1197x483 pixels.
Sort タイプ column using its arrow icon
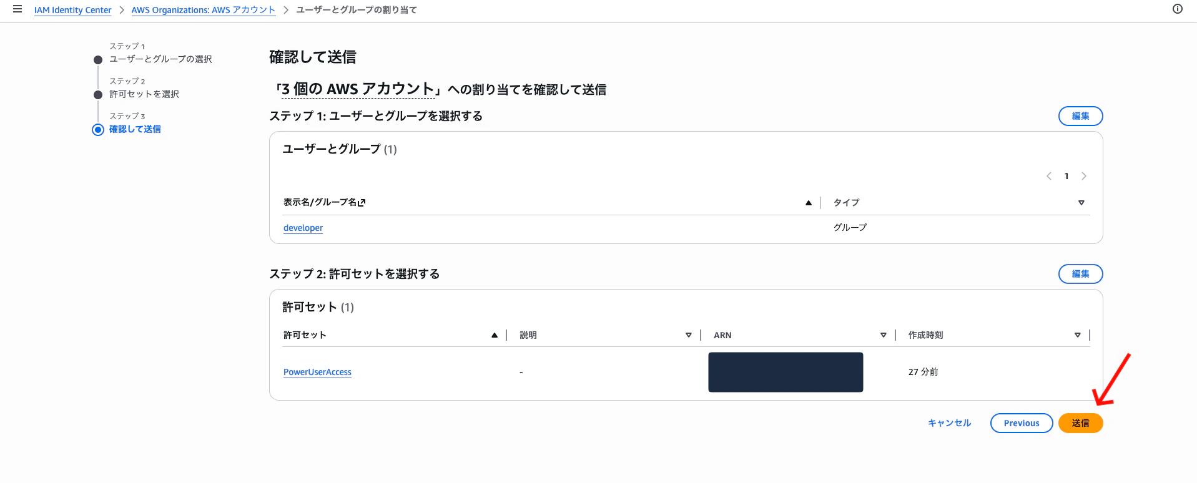(1082, 202)
